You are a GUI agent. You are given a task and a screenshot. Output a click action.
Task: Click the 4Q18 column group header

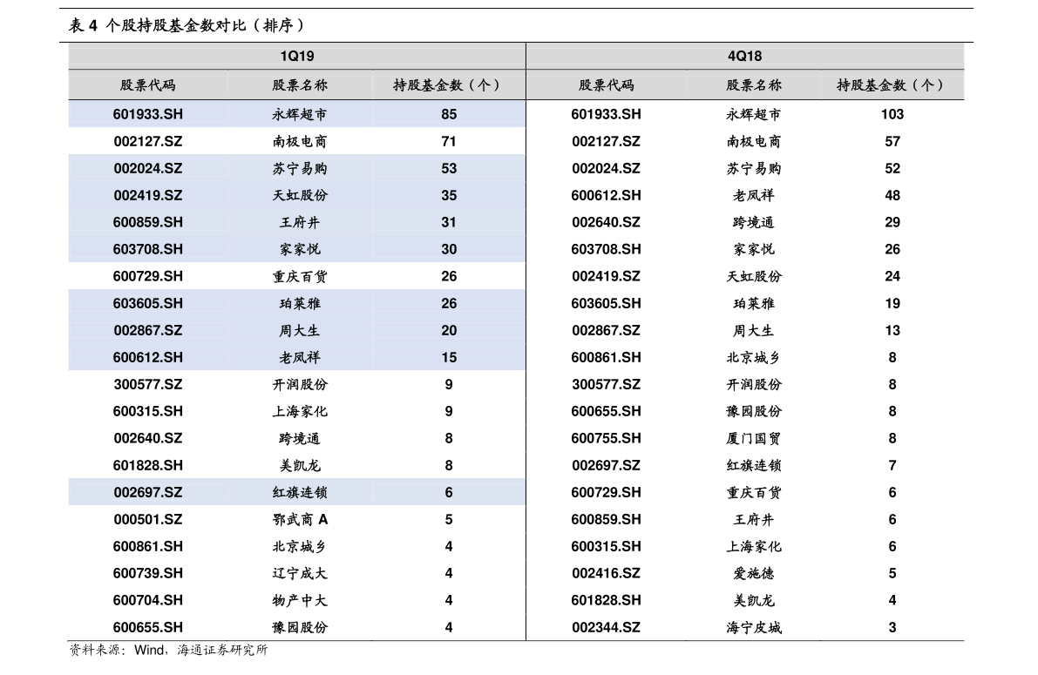tap(745, 57)
